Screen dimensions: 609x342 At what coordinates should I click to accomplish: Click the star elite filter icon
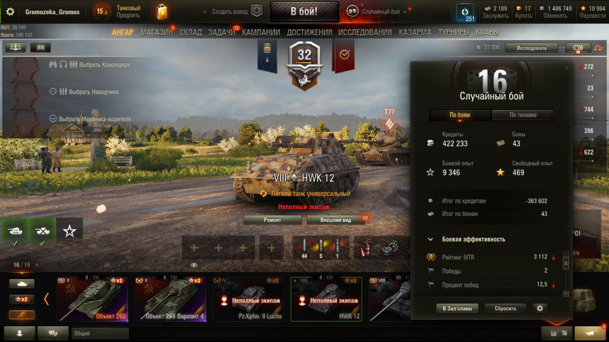70,232
